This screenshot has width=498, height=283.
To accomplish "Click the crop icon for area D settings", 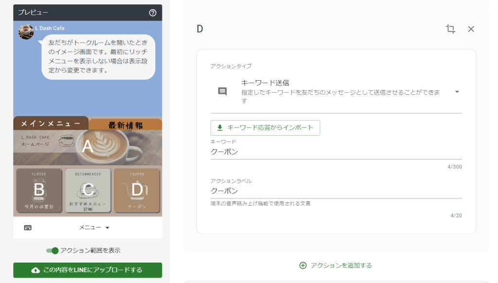I will pyautogui.click(x=450, y=29).
